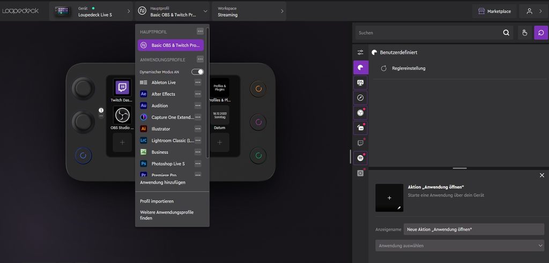Select the Twitch Dashboard key on device
The height and width of the screenshot is (263, 549).
click(122, 87)
